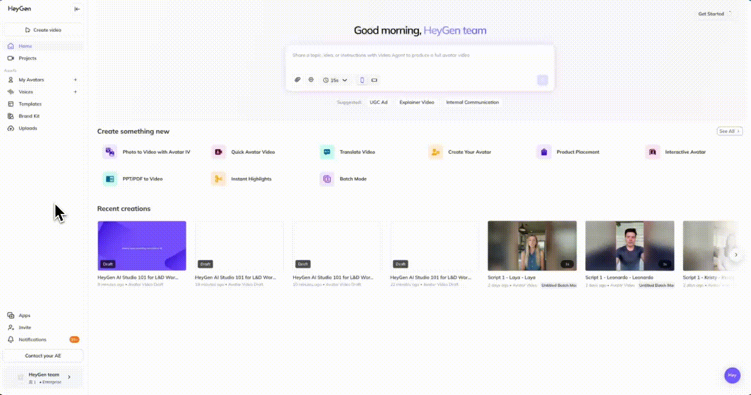Click the Photo to Video with Avatar IV icon
Viewport: 751px width, 395px height.
110,152
